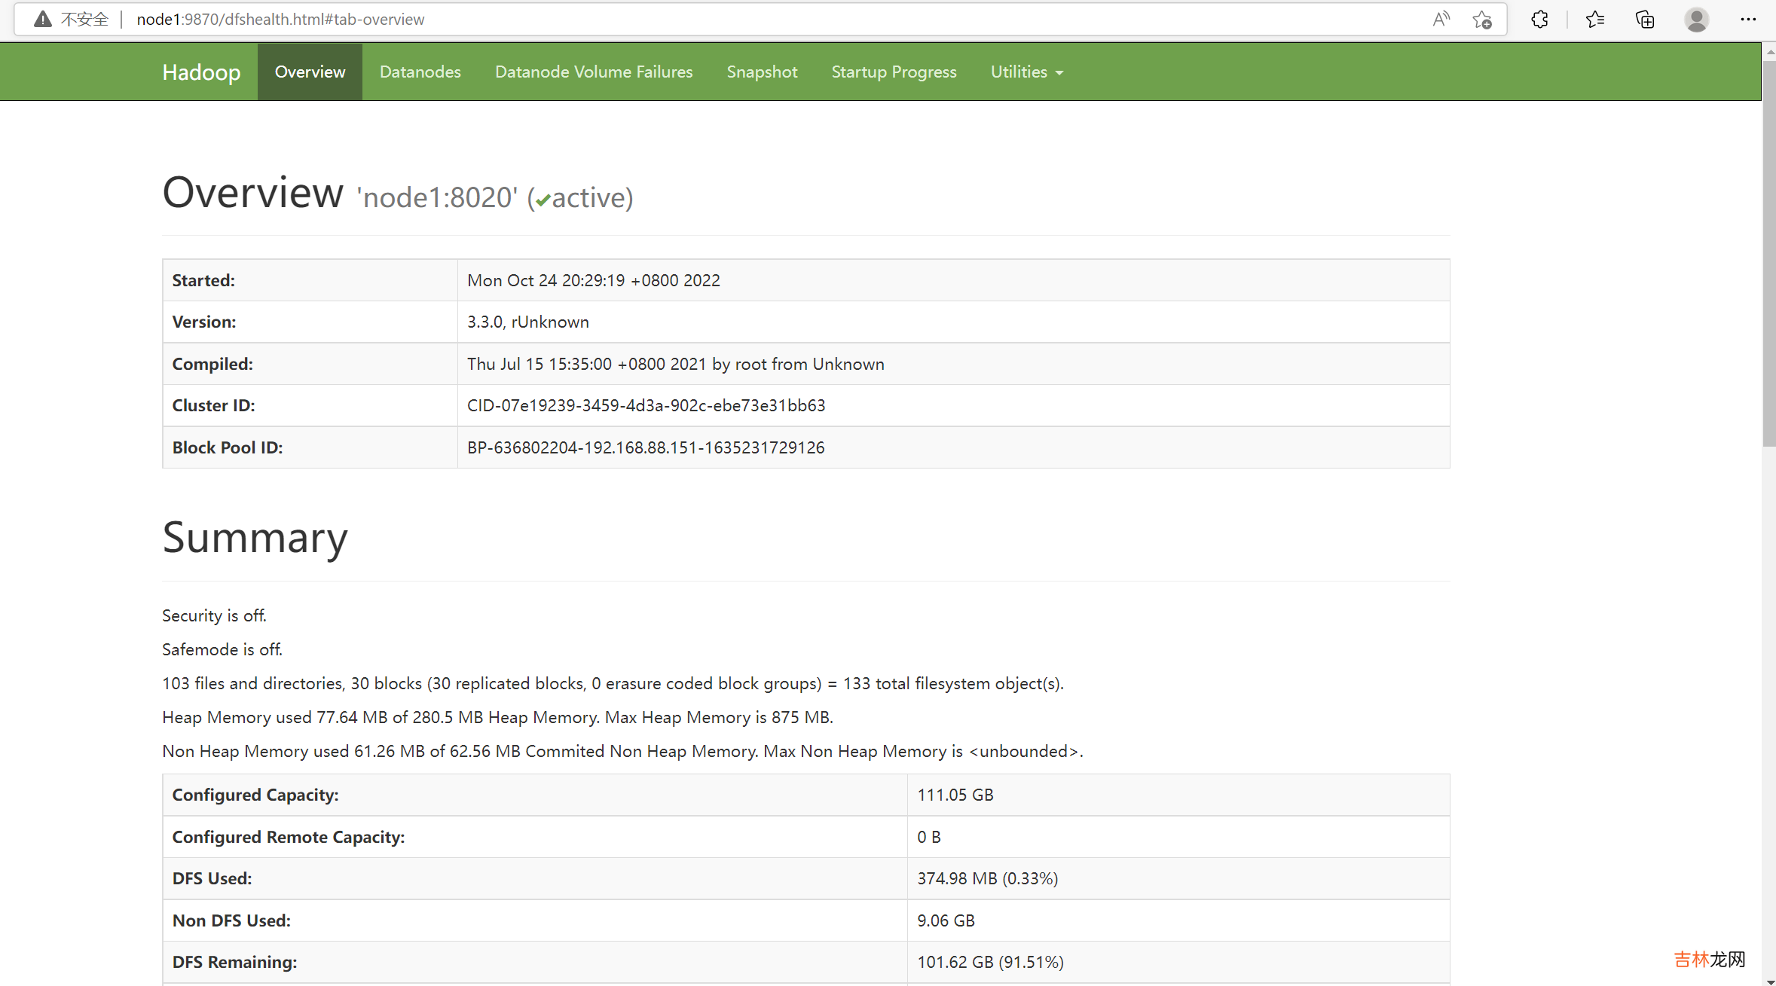Click the 'Started:' row label
1776x986 pixels.
(x=203, y=280)
